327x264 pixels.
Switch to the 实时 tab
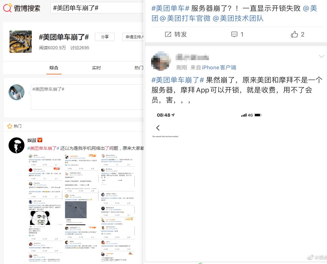point(96,68)
